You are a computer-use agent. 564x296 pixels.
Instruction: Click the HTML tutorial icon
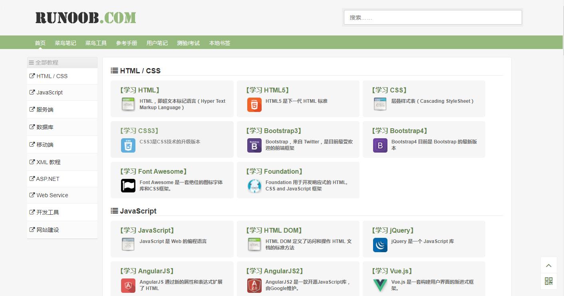128,104
